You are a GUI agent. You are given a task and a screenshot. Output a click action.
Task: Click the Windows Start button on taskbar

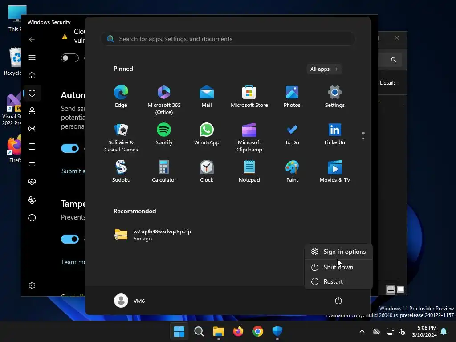tap(179, 331)
